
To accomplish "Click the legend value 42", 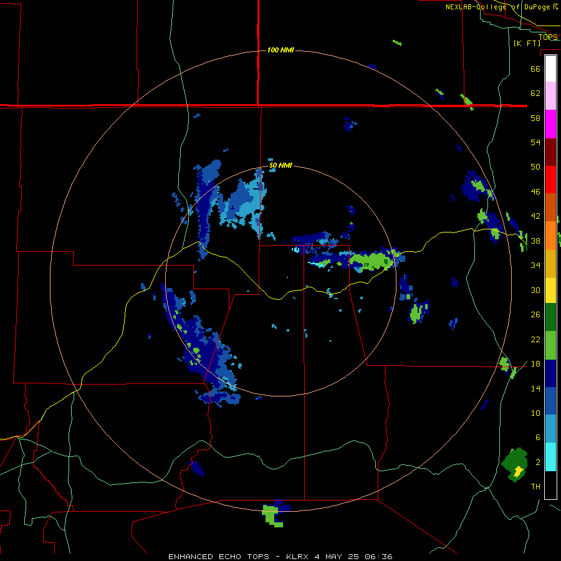I will tap(535, 216).
